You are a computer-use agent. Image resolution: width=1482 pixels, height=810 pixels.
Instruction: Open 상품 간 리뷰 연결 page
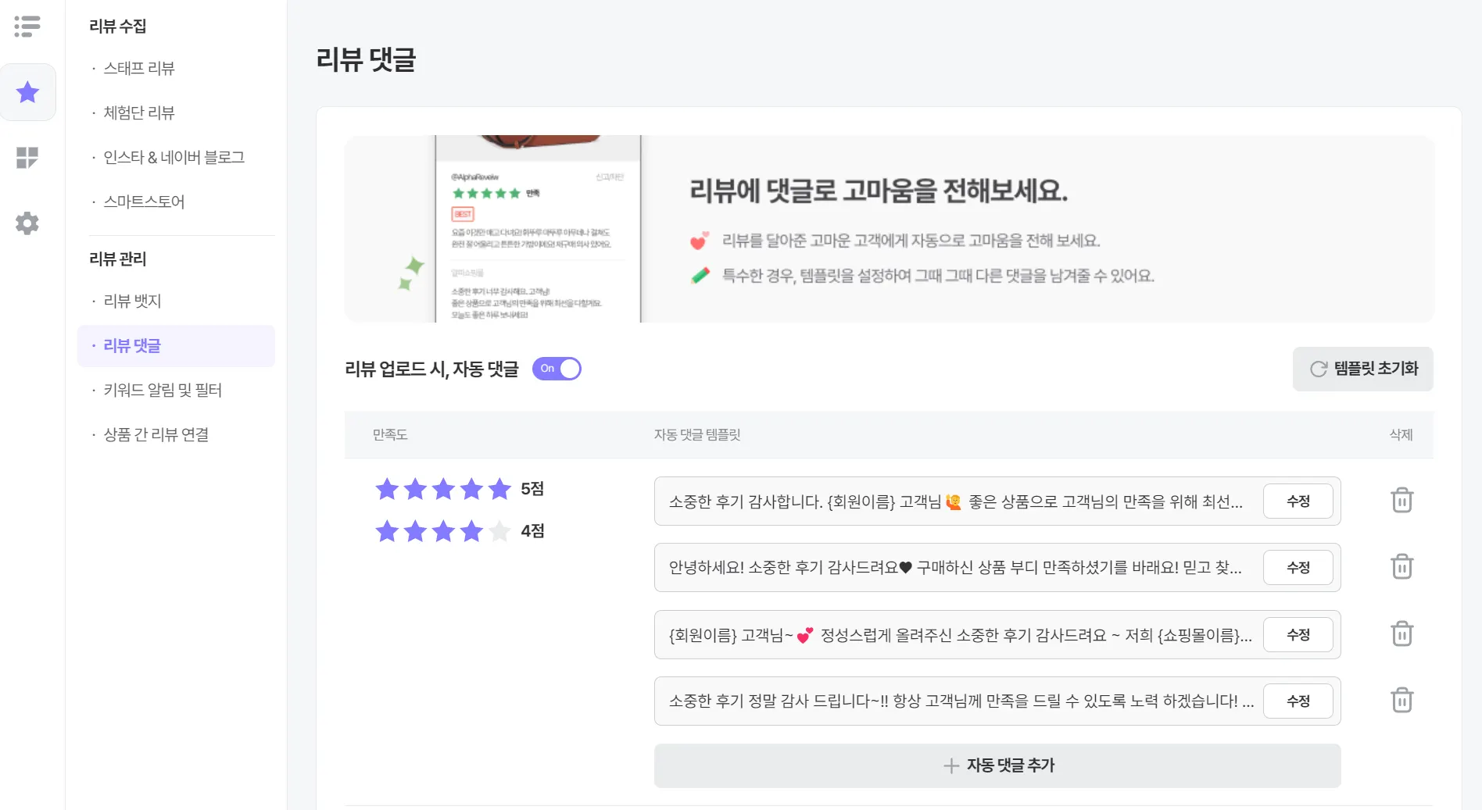point(156,434)
